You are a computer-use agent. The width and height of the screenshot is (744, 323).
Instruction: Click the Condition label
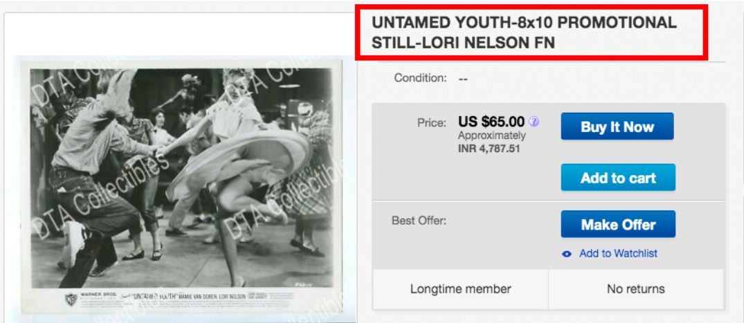tap(420, 77)
